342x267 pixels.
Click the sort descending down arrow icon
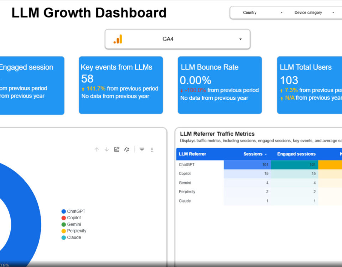pos(107,150)
